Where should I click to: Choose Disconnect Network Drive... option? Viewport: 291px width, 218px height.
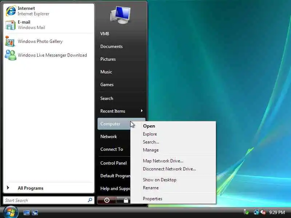pos(173,169)
